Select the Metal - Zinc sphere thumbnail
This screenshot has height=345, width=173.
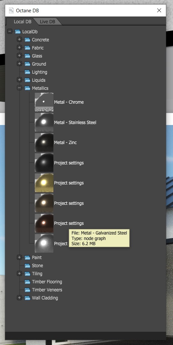44,142
